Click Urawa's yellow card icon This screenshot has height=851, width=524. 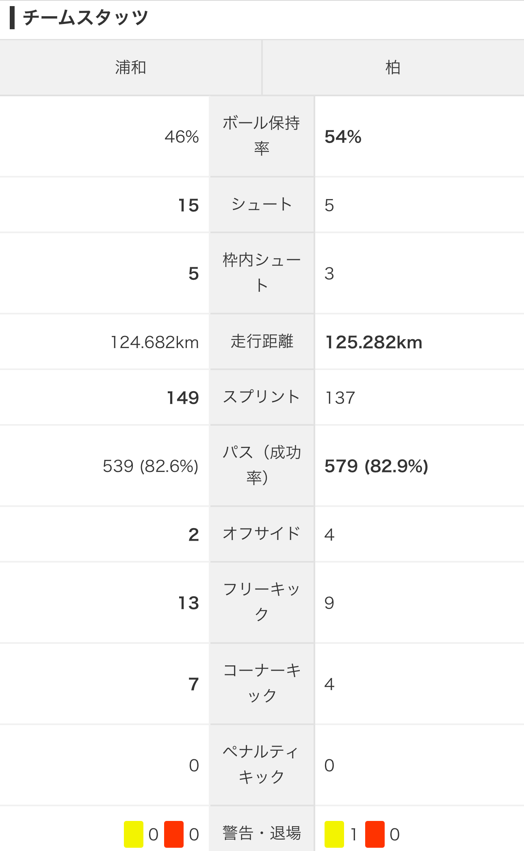coord(134,834)
